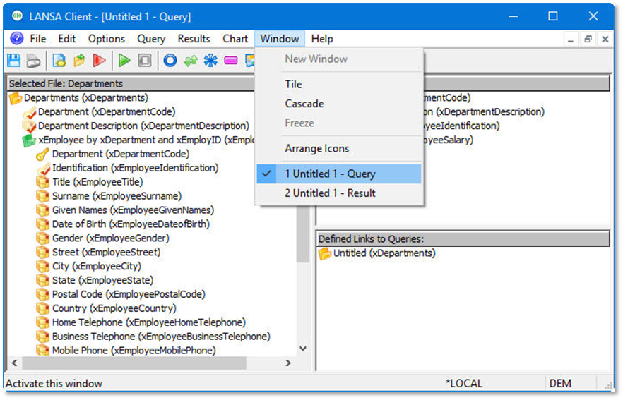
Task: Click the key icon beside Department (xDepartmentCode)
Action: click(x=43, y=154)
